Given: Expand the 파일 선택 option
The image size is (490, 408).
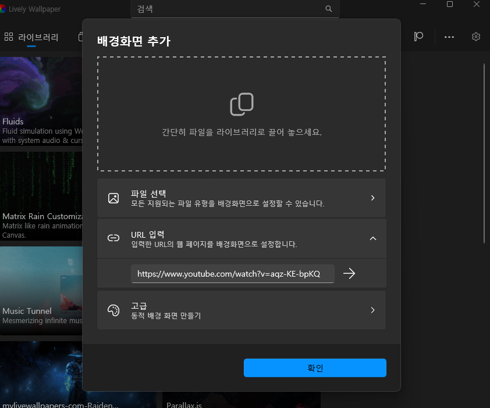Looking at the screenshot, I should tap(372, 198).
